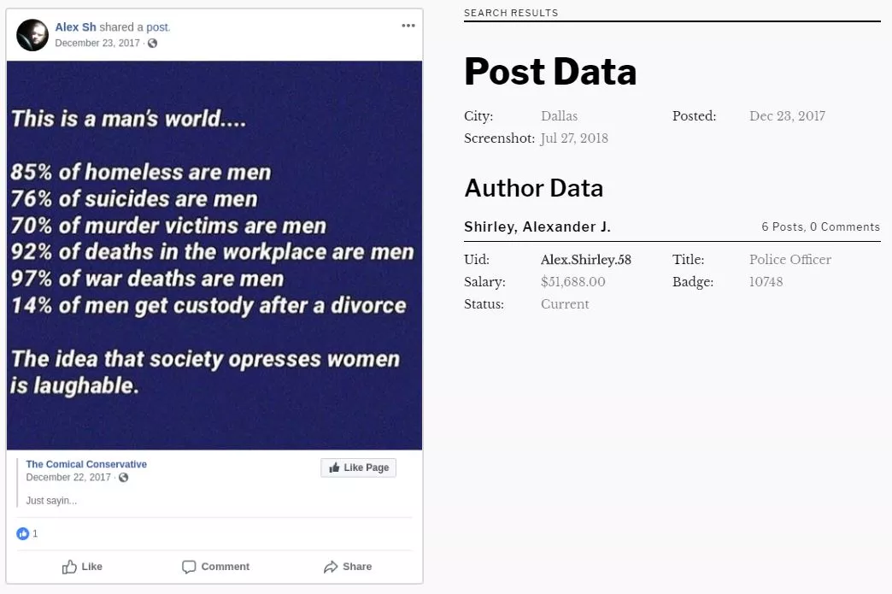This screenshot has height=594, width=892.
Task: Click the Search Results heading
Action: coord(511,13)
